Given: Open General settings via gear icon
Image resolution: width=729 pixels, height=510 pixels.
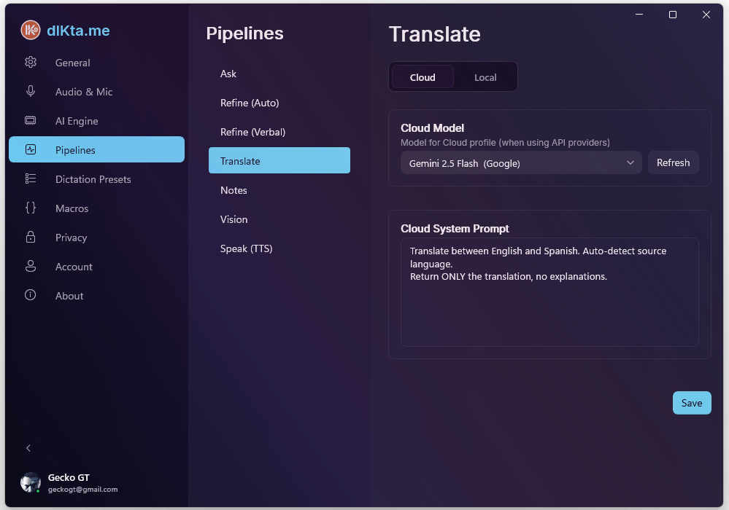Looking at the screenshot, I should (x=31, y=63).
